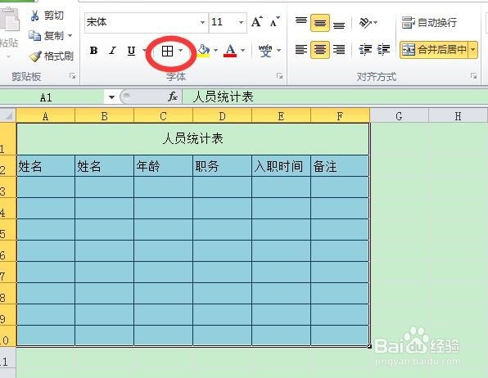Toggle Middle Align vertical alignment

coord(320,23)
